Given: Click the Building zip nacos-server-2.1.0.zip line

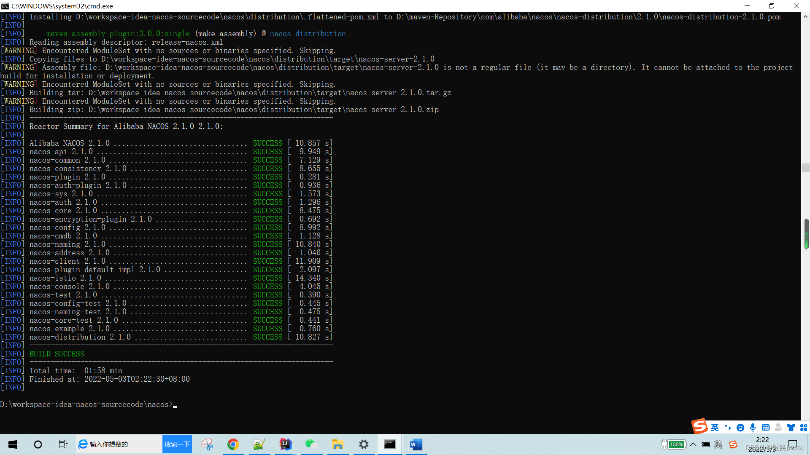Looking at the screenshot, I should coord(234,110).
